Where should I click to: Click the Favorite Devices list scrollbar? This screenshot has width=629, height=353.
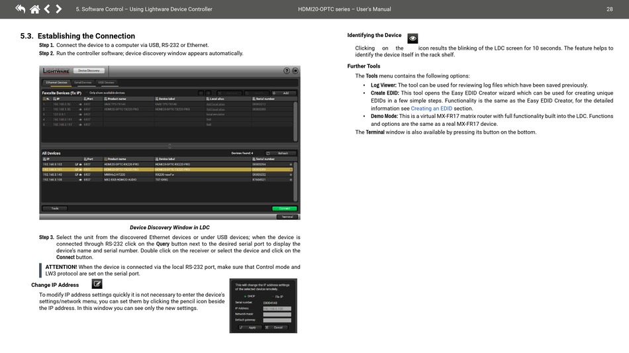click(x=296, y=122)
